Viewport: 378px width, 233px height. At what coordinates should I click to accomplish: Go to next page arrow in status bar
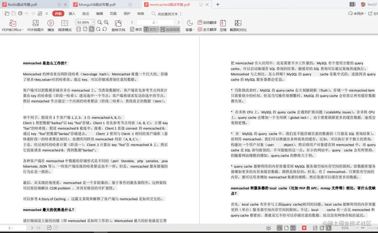click(x=32, y=228)
